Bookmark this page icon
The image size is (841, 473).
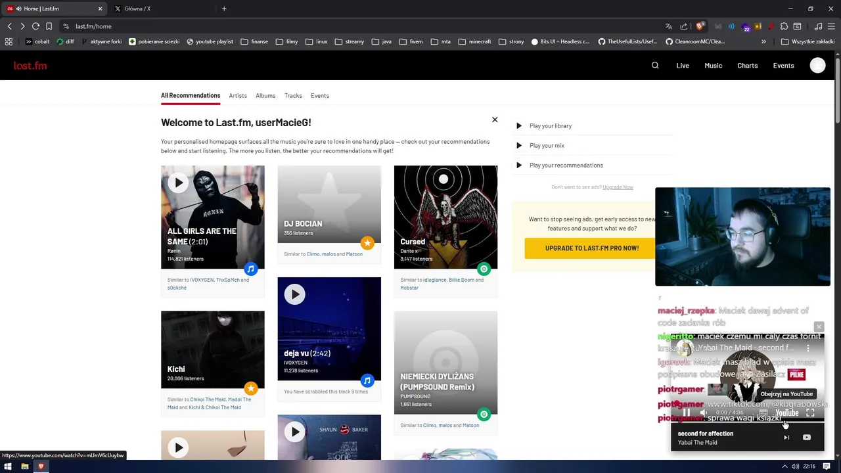pyautogui.click(x=49, y=26)
